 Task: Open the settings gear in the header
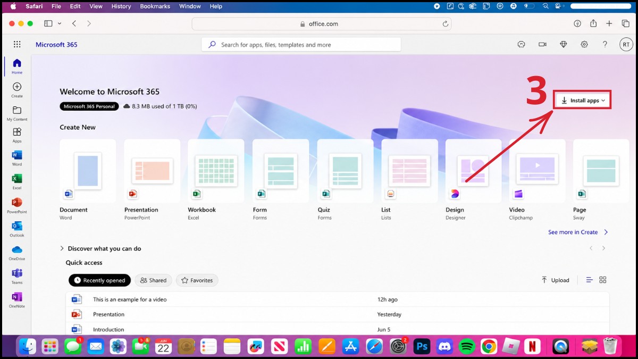[584, 45]
